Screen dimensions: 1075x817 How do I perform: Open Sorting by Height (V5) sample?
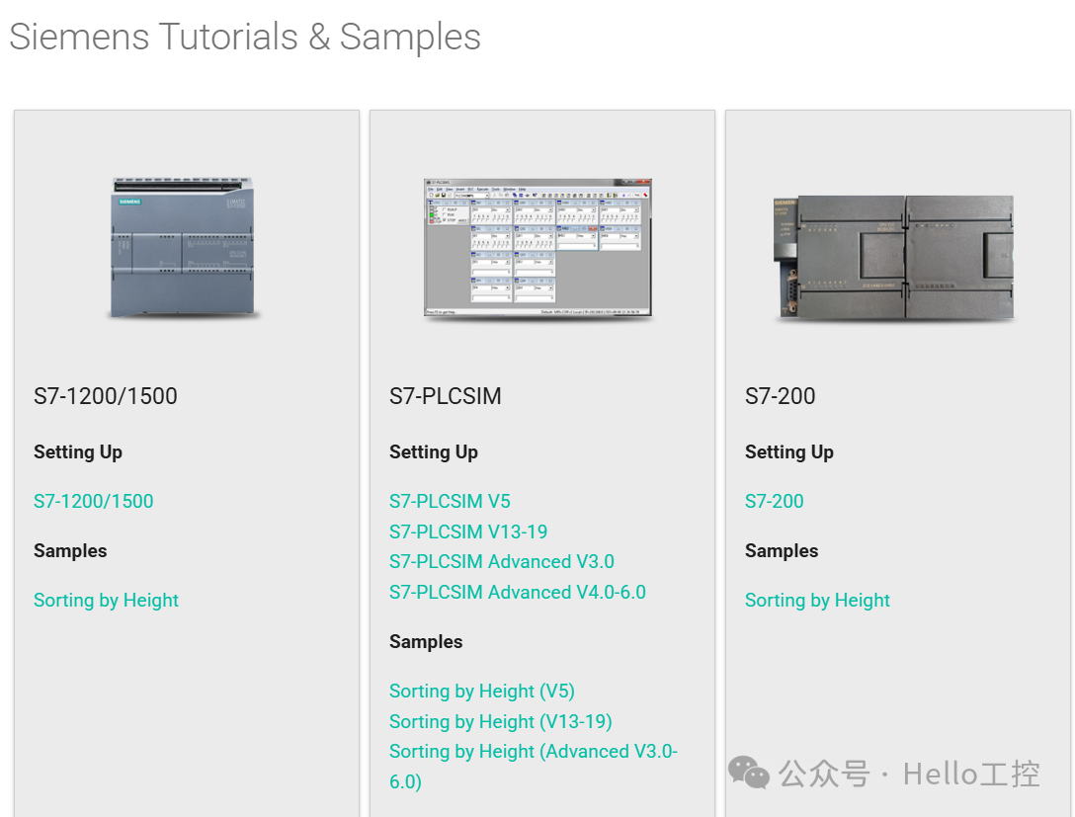[482, 691]
